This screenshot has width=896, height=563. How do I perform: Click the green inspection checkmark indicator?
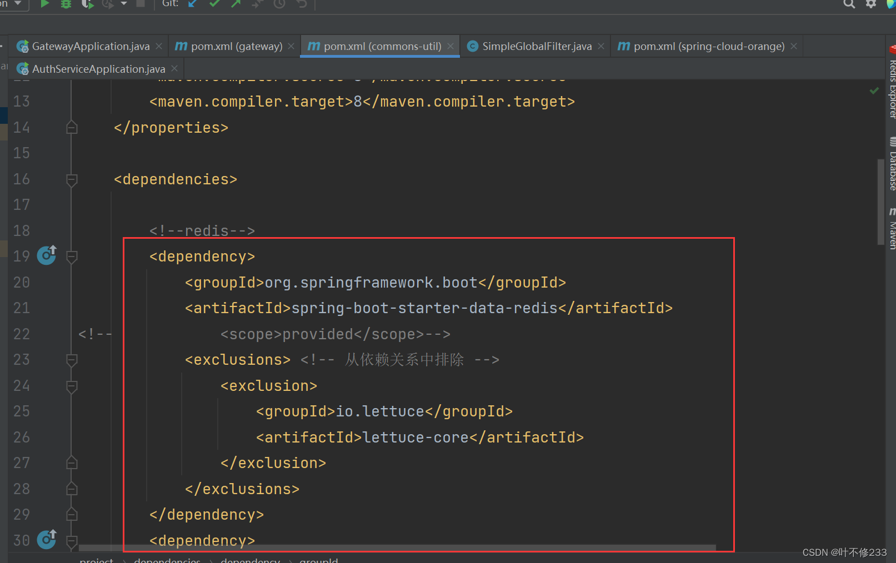pyautogui.click(x=874, y=91)
